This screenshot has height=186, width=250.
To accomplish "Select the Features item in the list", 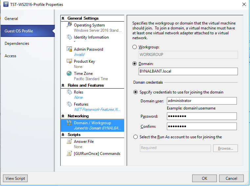I will tap(92, 107).
